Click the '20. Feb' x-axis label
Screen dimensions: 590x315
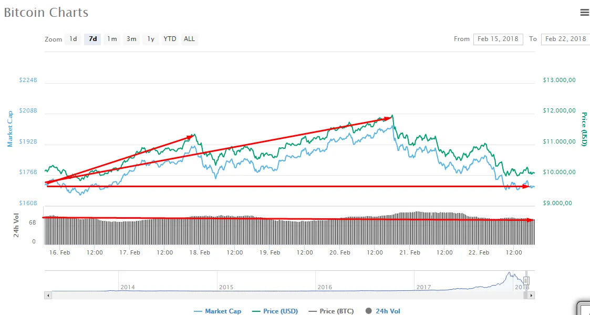tap(339, 252)
